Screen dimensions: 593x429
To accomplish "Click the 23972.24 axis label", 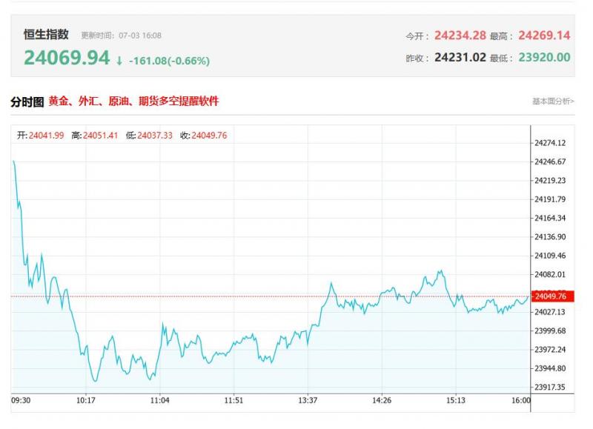I will (x=550, y=350).
